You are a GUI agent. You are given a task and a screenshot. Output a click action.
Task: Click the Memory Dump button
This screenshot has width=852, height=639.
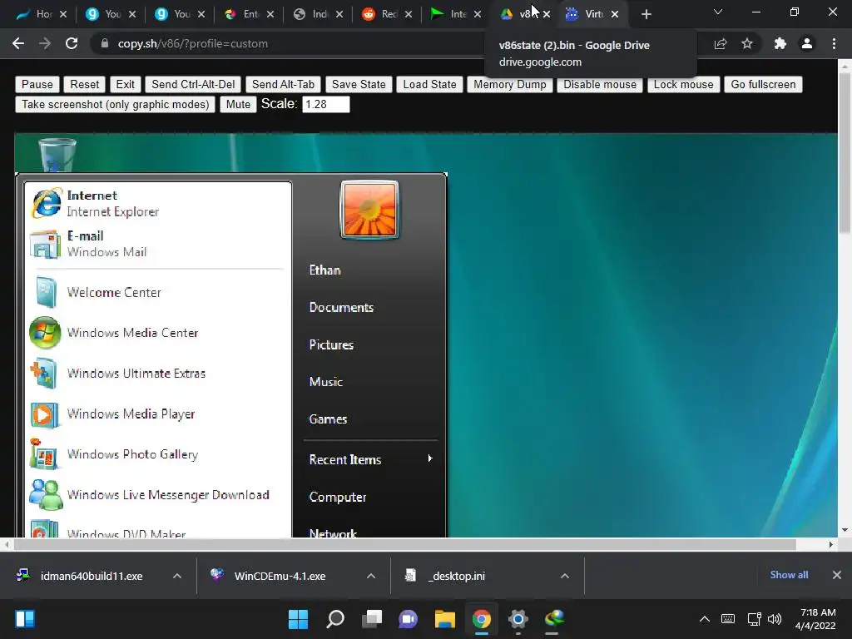510,84
